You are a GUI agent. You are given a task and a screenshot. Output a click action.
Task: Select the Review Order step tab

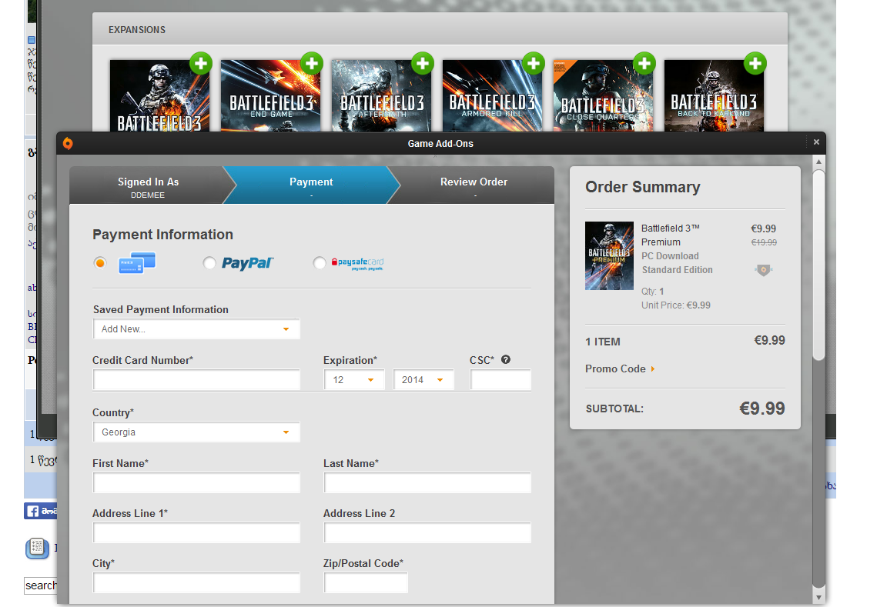pos(474,185)
